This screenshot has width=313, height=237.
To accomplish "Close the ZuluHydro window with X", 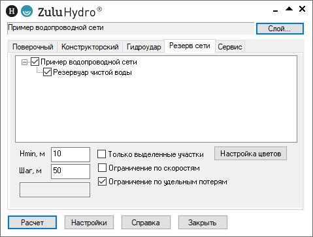I will pyautogui.click(x=302, y=9).
